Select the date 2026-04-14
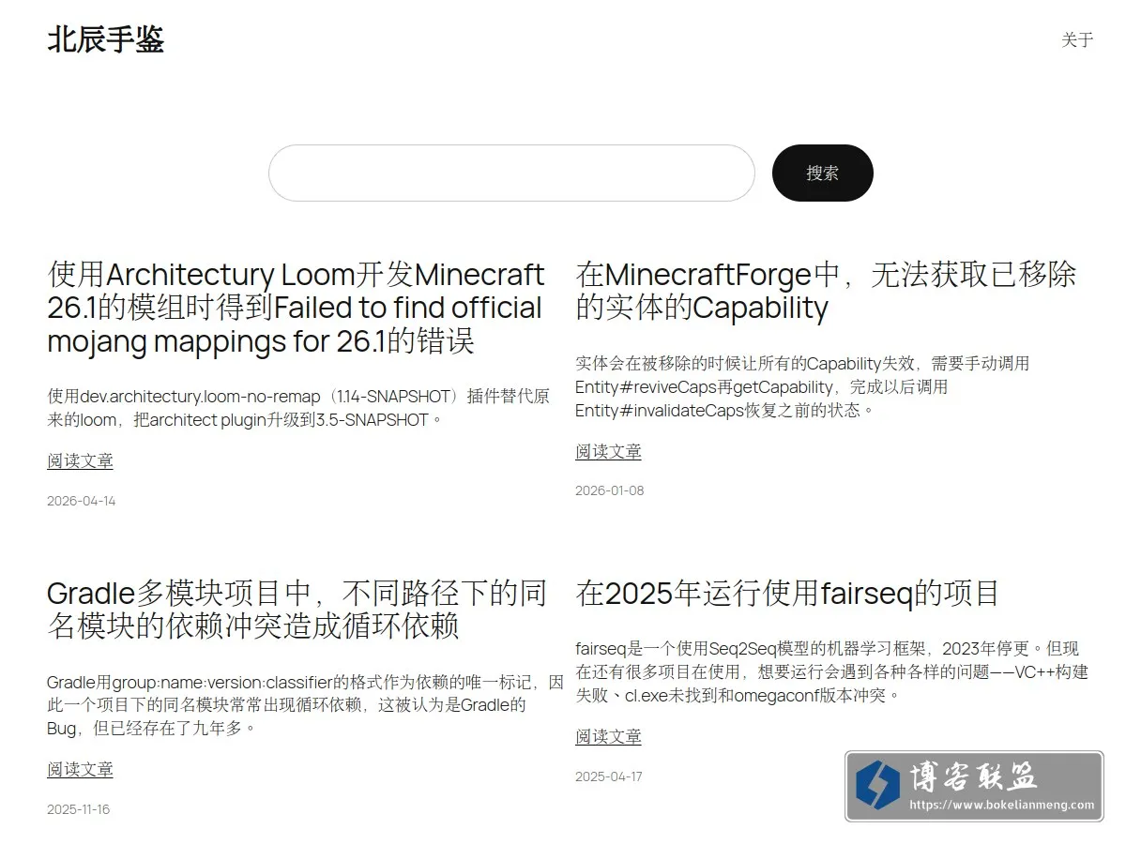The height and width of the screenshot is (844, 1126). point(82,501)
